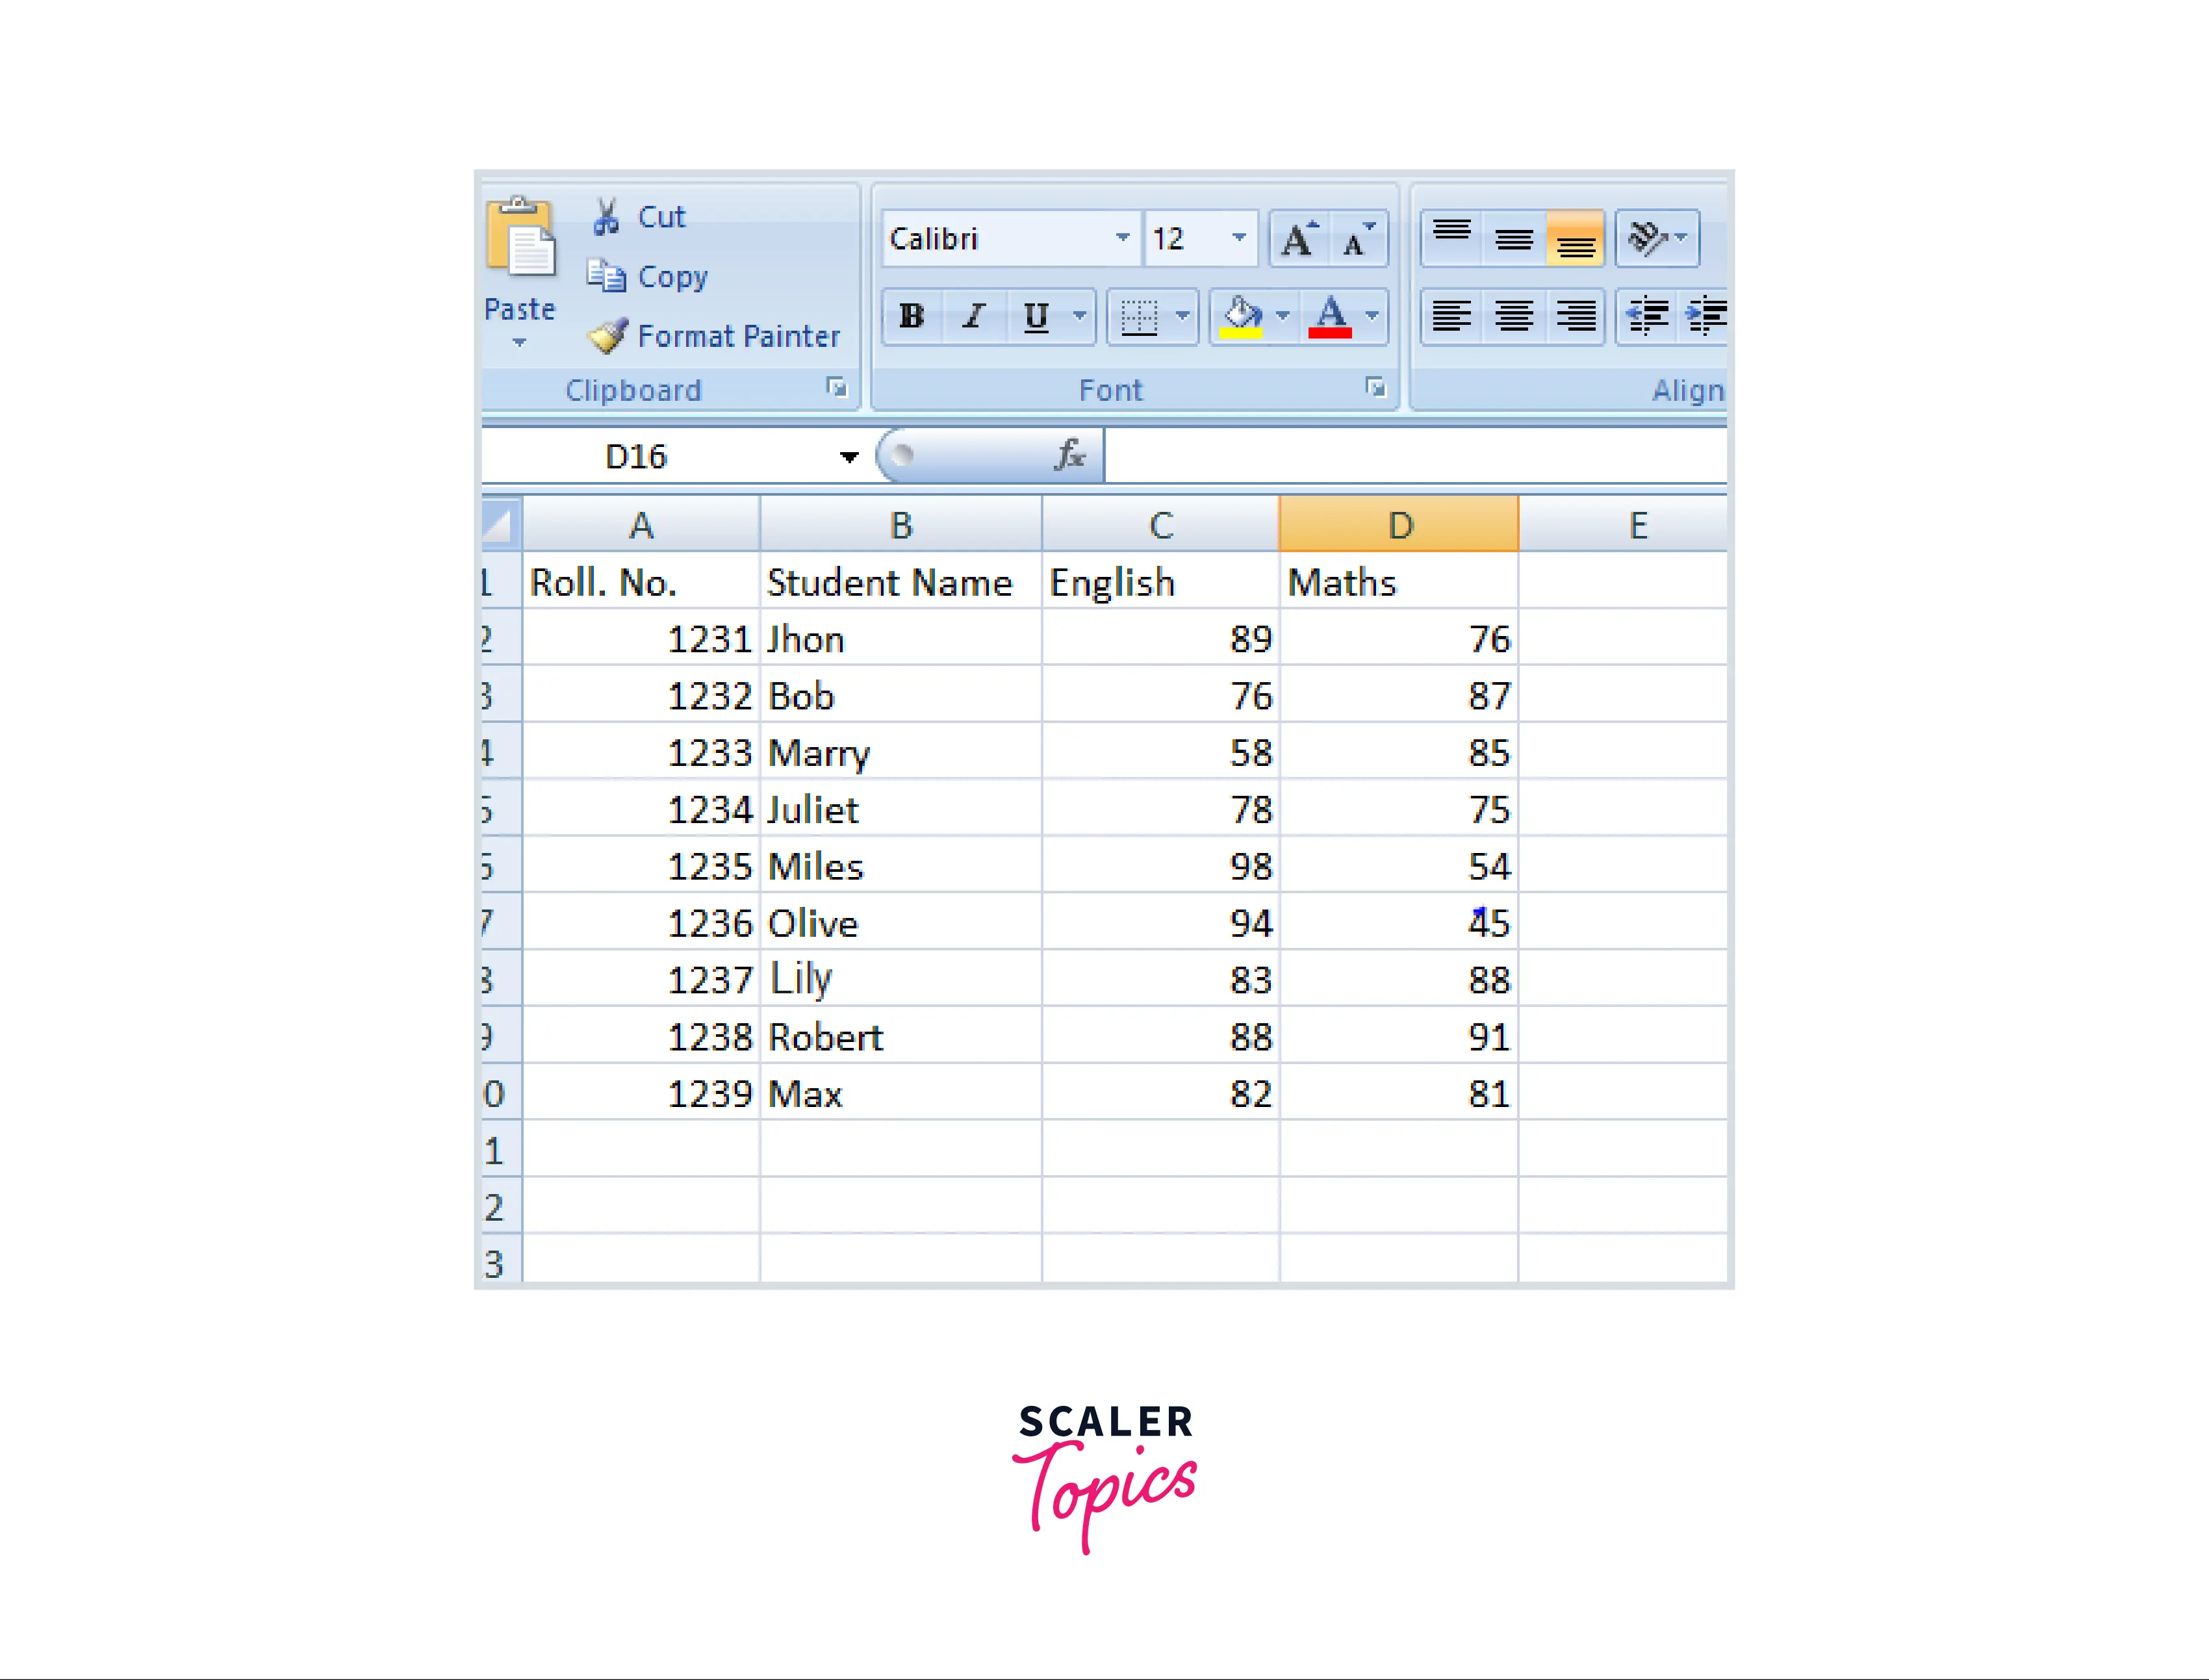Viewport: 2209px width, 1680px height.
Task: Open the cell reference dropdown D16
Action: tap(847, 457)
